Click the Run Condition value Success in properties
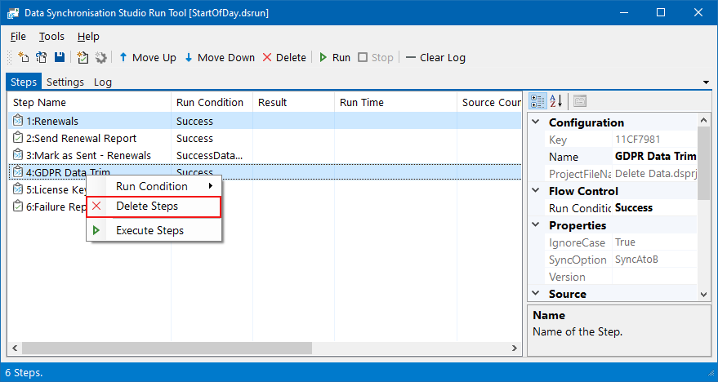718x382 pixels. click(655, 207)
